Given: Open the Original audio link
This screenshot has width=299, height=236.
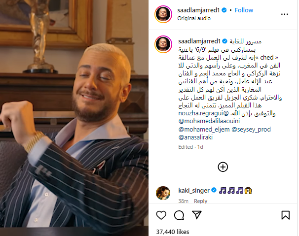Looking at the screenshot, I should tap(194, 19).
